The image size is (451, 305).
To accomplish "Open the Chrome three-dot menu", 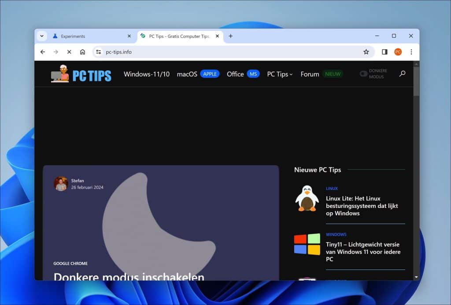I will click(411, 52).
